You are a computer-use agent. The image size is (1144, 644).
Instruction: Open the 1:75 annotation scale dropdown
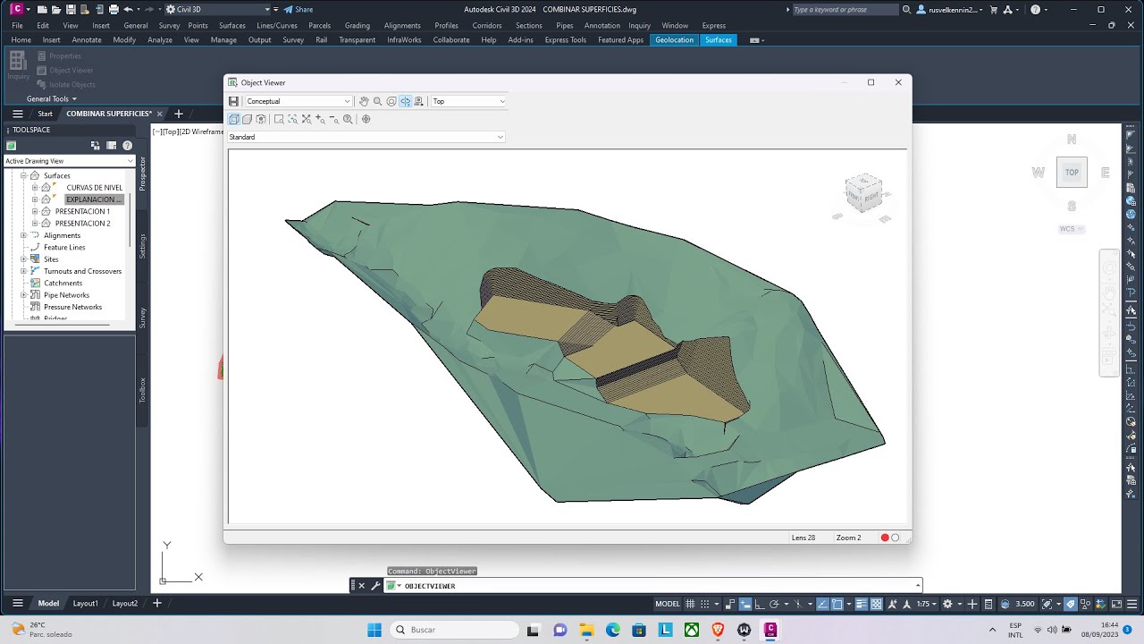927,604
